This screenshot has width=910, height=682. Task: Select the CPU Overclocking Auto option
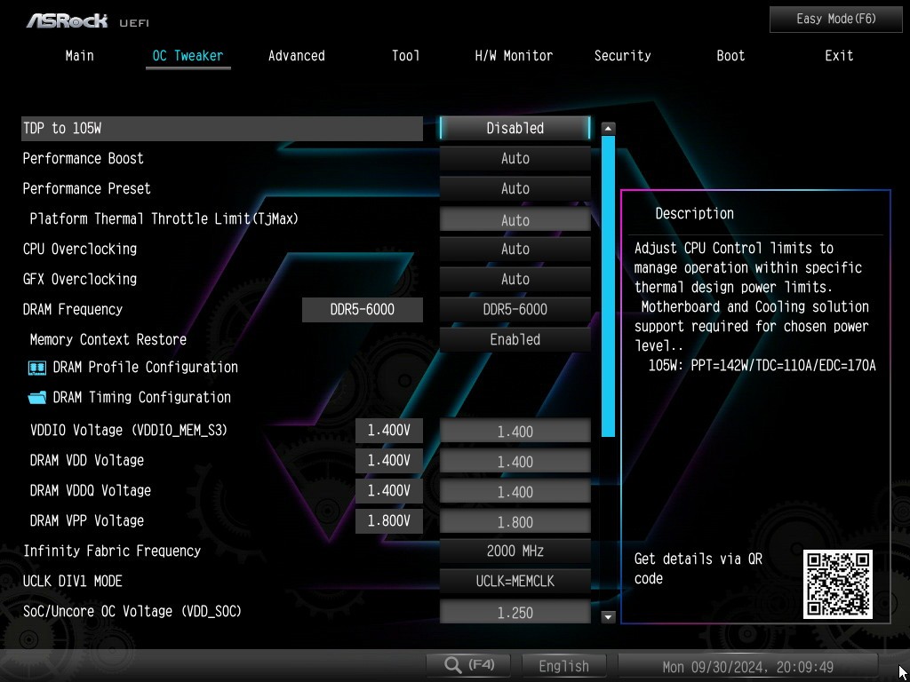515,250
